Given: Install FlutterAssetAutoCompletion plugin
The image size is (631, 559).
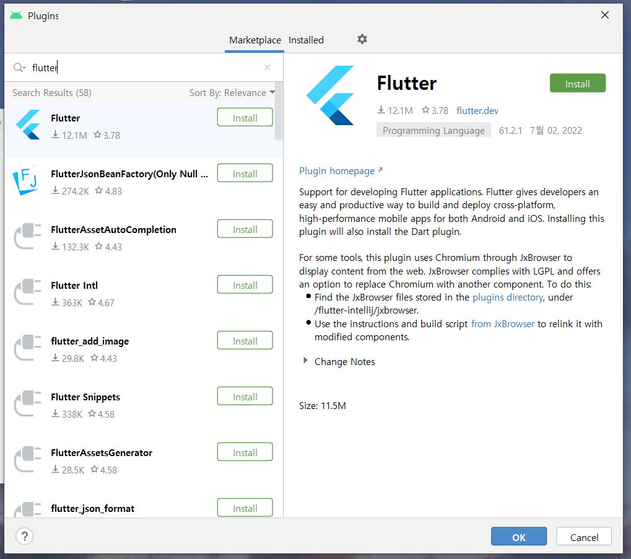Looking at the screenshot, I should click(x=245, y=229).
